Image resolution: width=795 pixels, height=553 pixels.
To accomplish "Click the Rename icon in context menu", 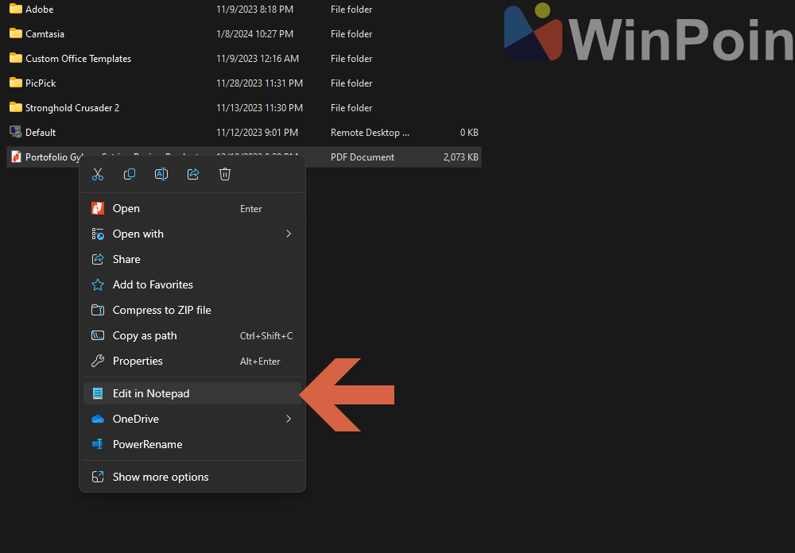I will (x=161, y=175).
